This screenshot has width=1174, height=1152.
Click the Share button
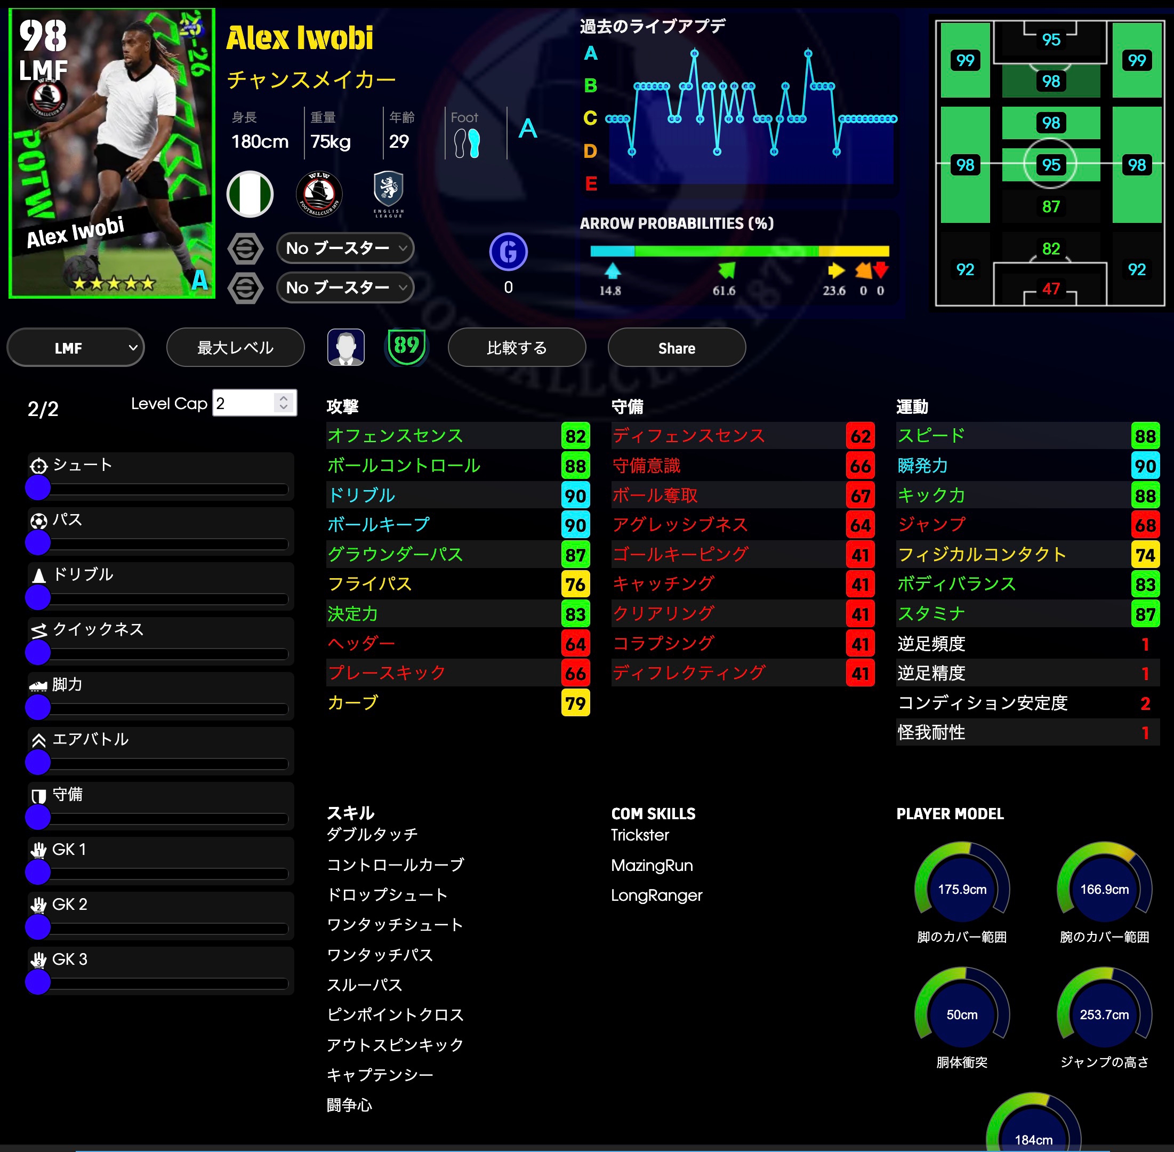[676, 348]
